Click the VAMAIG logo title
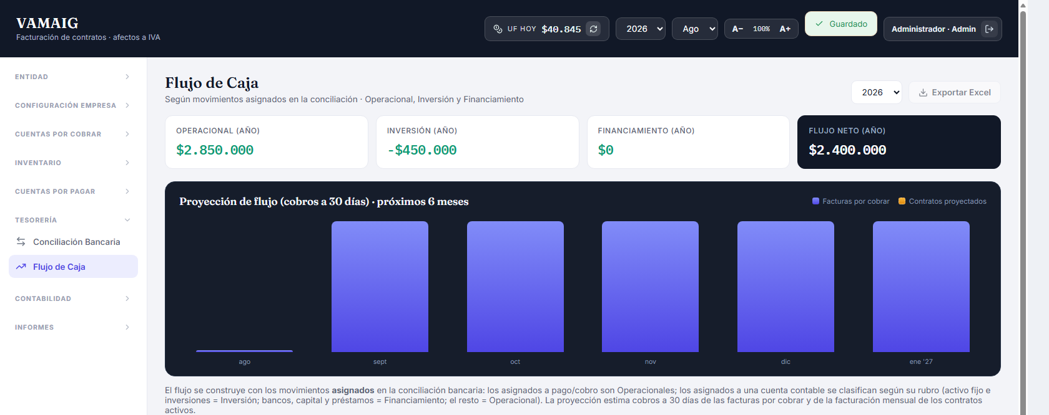The height and width of the screenshot is (415, 1049). click(47, 23)
